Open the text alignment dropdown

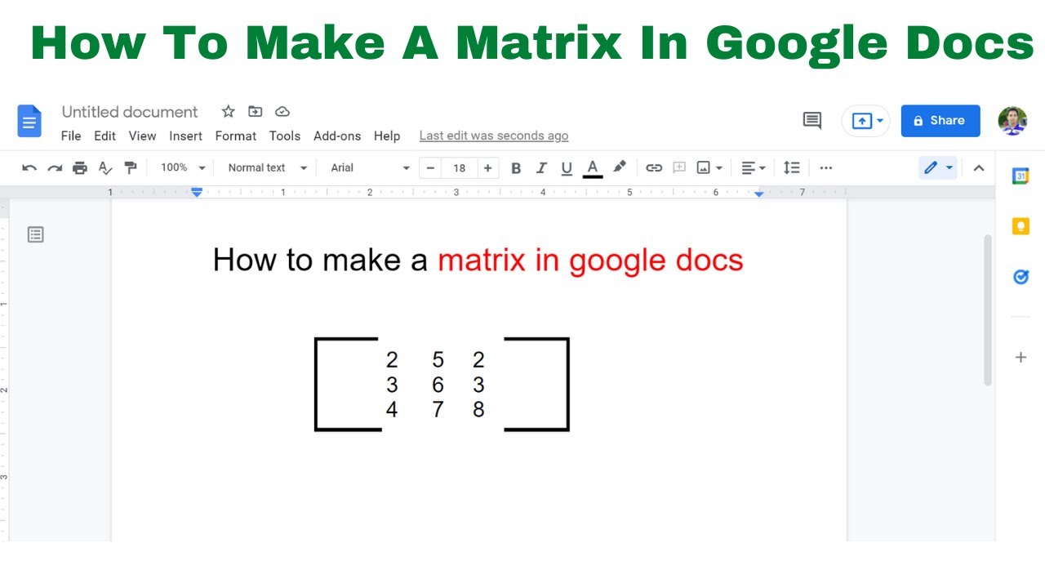[754, 168]
